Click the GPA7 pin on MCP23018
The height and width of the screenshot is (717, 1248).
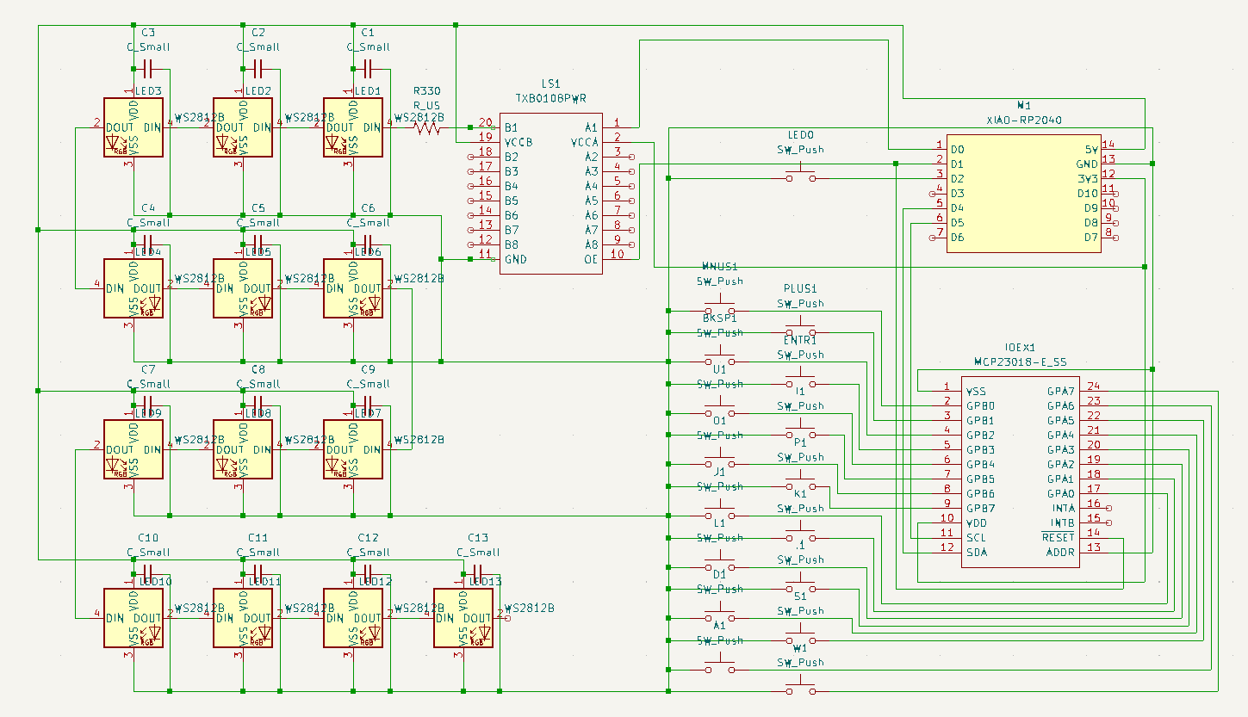point(1094,391)
